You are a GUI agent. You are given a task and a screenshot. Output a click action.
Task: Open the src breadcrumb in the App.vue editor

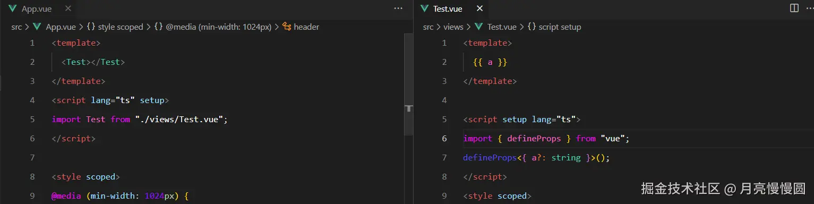click(16, 27)
